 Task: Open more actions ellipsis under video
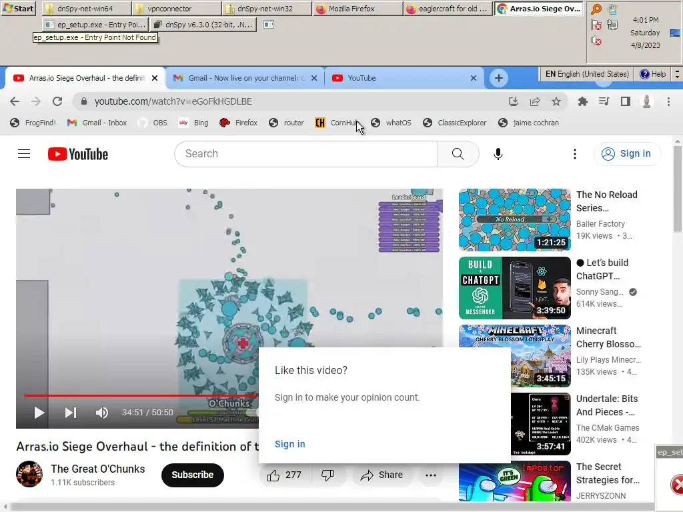[x=430, y=475]
